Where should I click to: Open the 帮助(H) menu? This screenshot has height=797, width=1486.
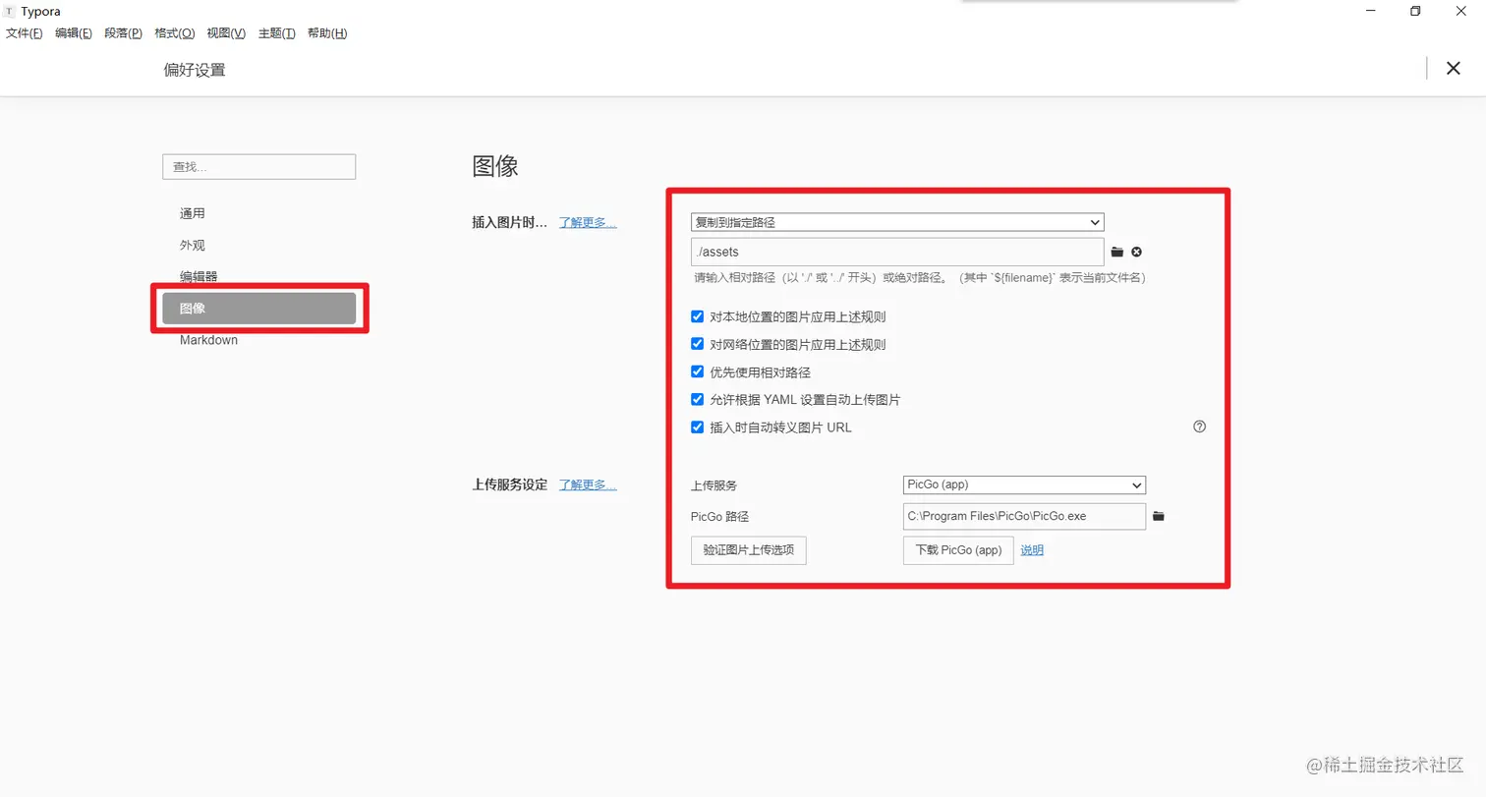coord(327,33)
